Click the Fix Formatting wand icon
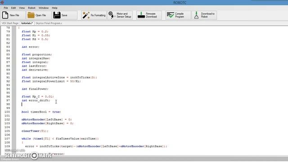 tap(86, 15)
